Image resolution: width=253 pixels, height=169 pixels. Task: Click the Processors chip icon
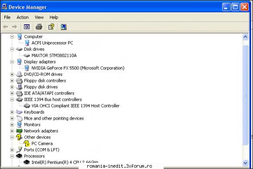point(19,156)
